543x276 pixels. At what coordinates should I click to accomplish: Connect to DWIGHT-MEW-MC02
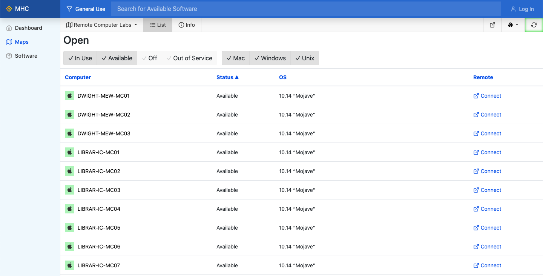tap(487, 115)
